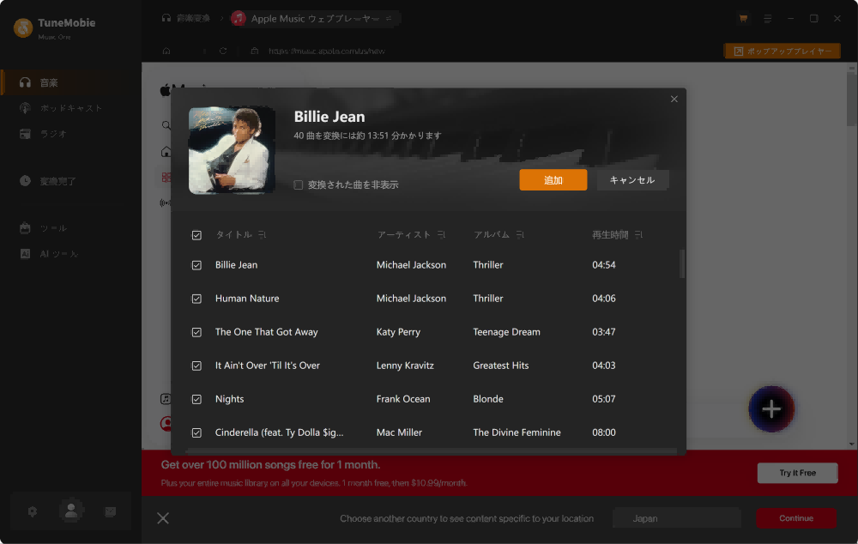858x544 pixels.
Task: Click the track list scrollbar
Action: coord(682,263)
